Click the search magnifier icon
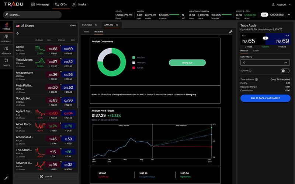 (x=7, y=15)
